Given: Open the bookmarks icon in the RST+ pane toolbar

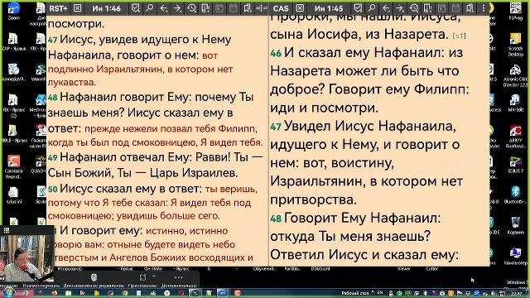Looking at the screenshot, I should [248, 8].
